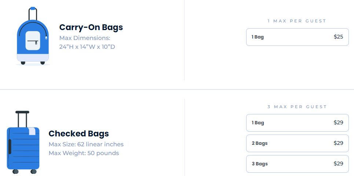
Task: Click the carry-on dimensions 24"H x 14"W x 10"D
Action: click(87, 47)
